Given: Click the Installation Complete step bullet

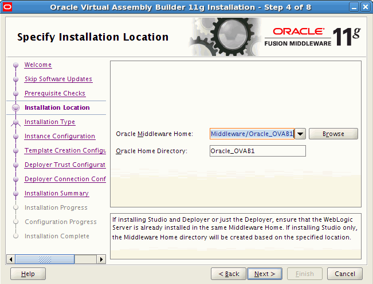Looking at the screenshot, I should (15, 236).
